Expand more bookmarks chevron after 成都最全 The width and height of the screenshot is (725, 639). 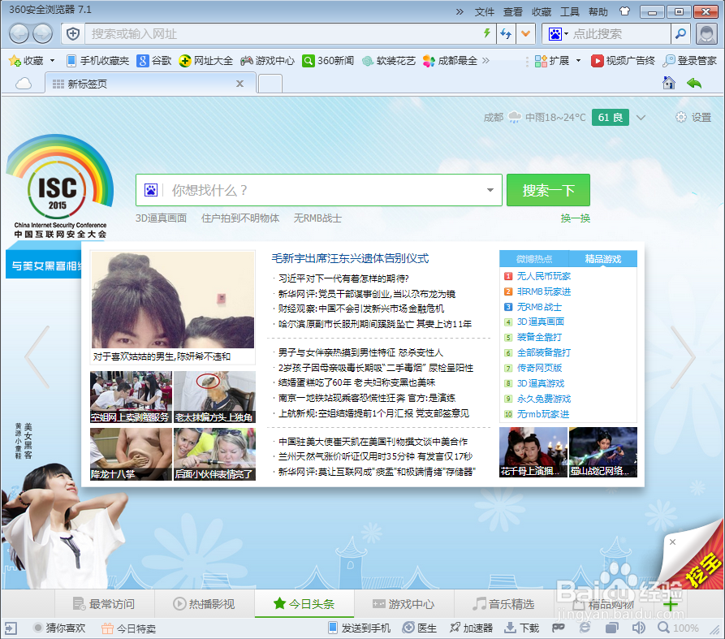click(x=485, y=60)
